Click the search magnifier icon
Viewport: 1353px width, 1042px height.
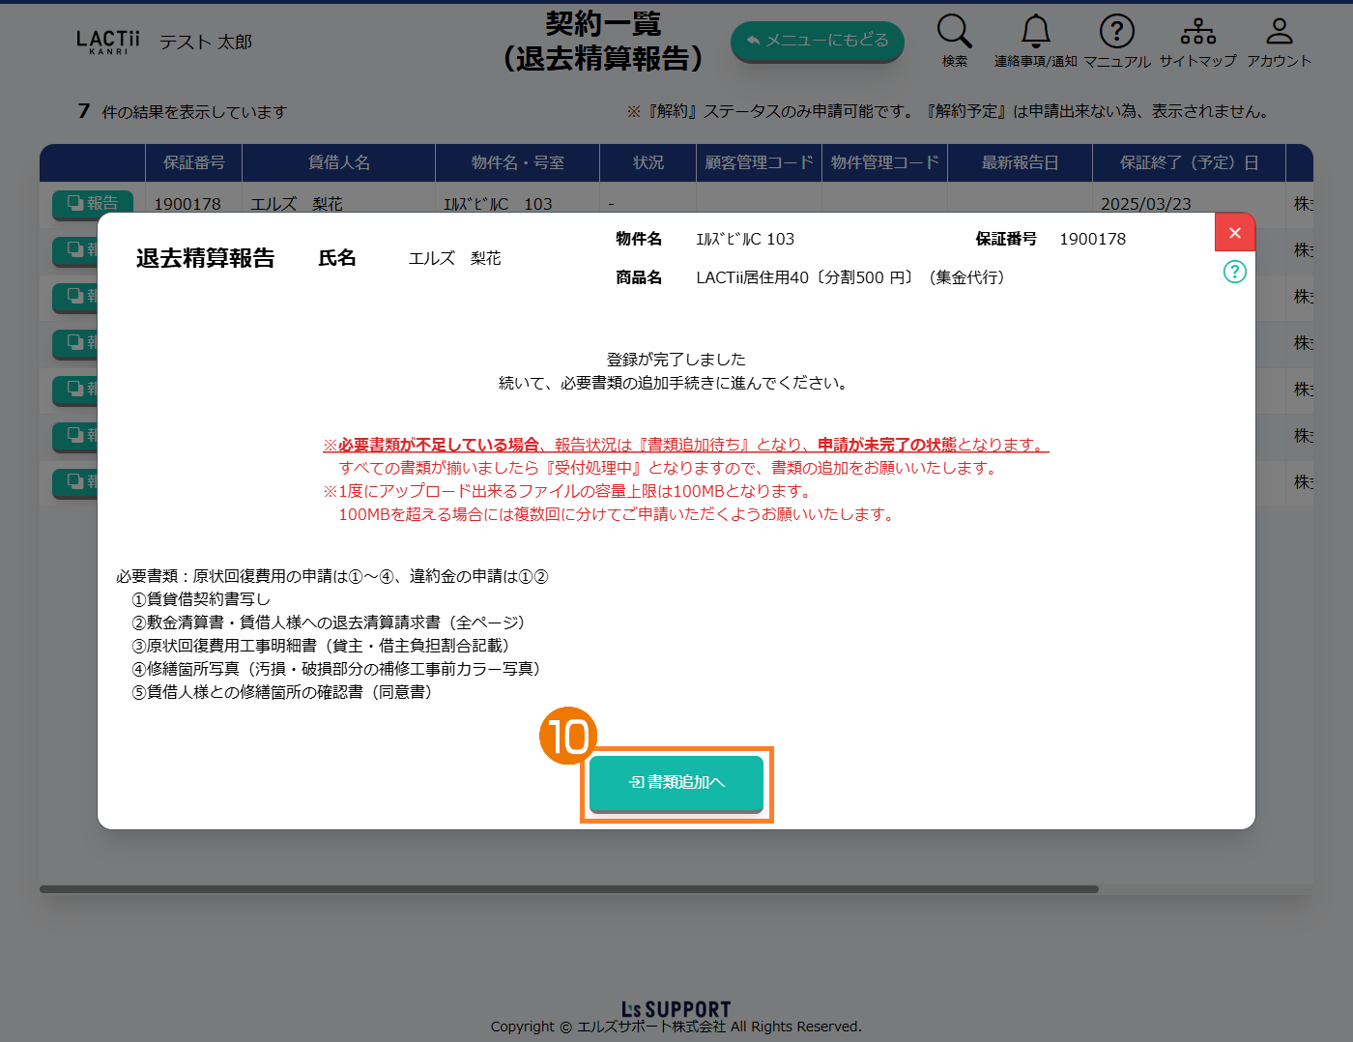pos(954,32)
